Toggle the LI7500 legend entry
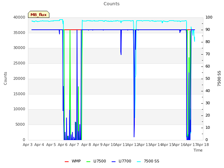224x168 pixels. click(x=96, y=161)
